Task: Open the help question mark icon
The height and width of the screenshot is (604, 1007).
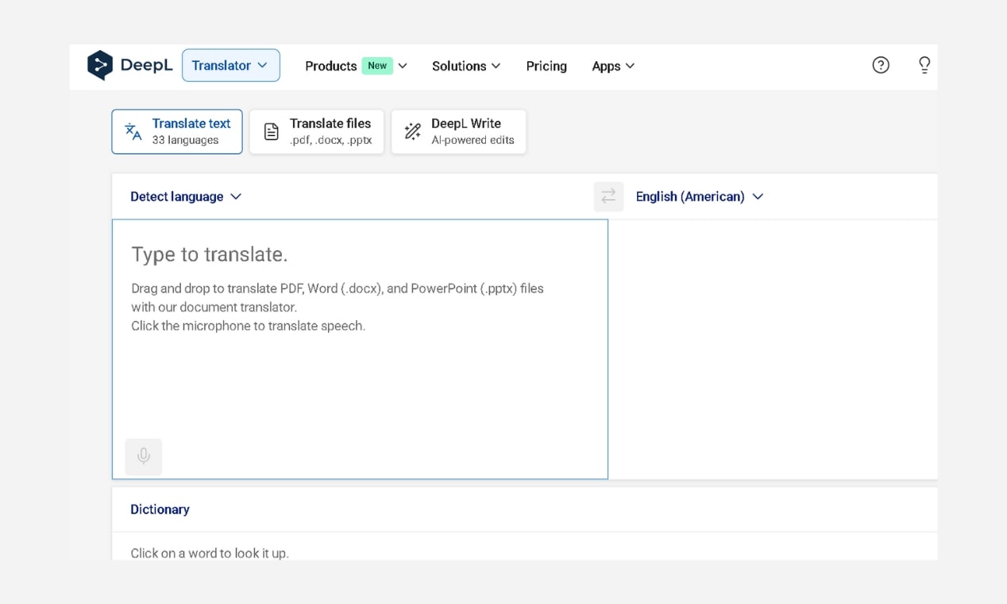Action: tap(881, 65)
